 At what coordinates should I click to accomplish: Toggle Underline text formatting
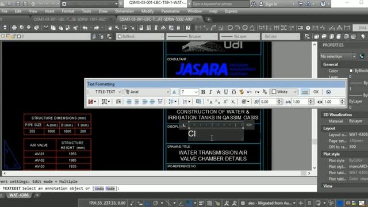click(x=226, y=92)
